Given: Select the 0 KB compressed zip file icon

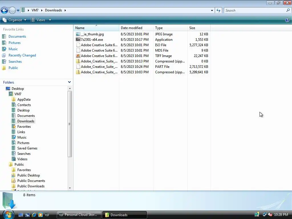Looking at the screenshot, I should point(78,61).
